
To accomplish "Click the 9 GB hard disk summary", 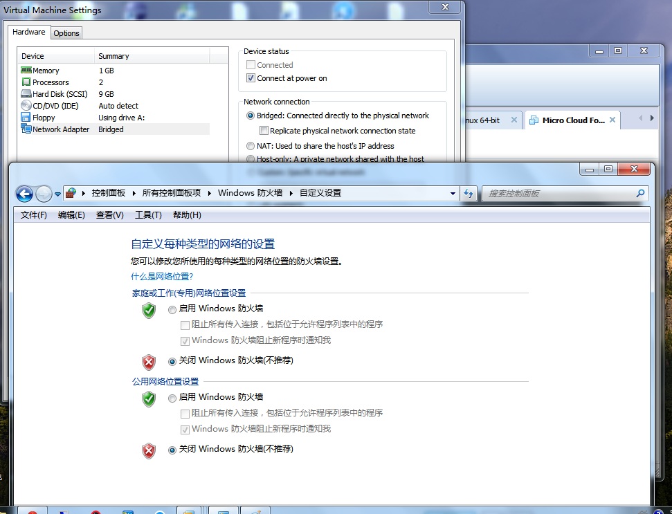I will [x=107, y=94].
